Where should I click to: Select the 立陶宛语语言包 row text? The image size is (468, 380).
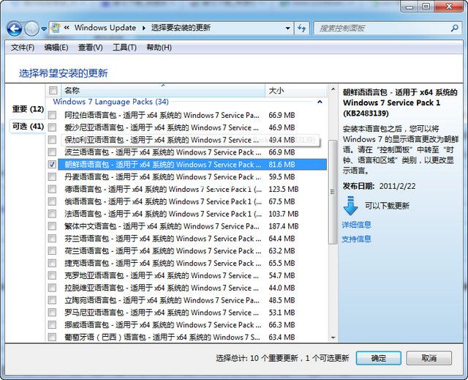click(x=162, y=300)
